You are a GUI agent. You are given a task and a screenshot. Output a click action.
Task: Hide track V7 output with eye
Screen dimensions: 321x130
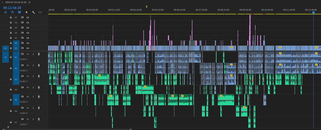(28, 17)
